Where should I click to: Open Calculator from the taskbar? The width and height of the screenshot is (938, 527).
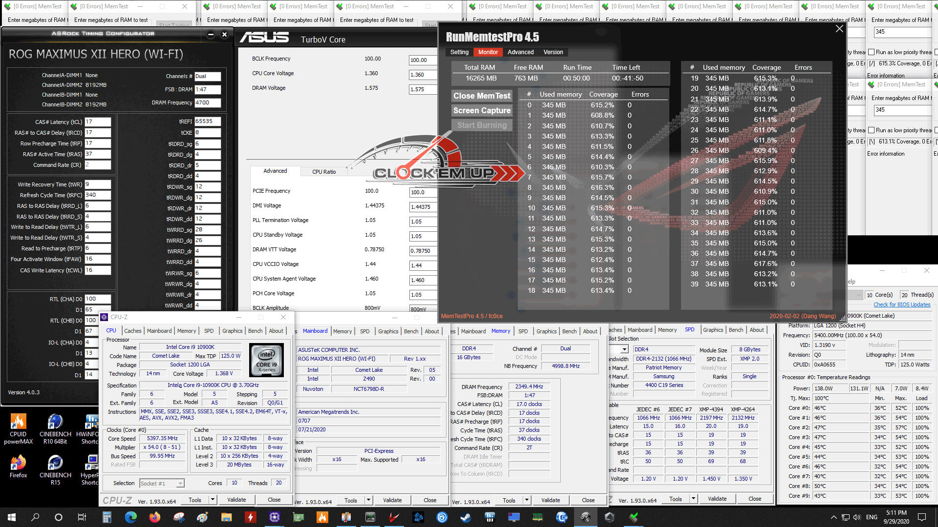107,517
